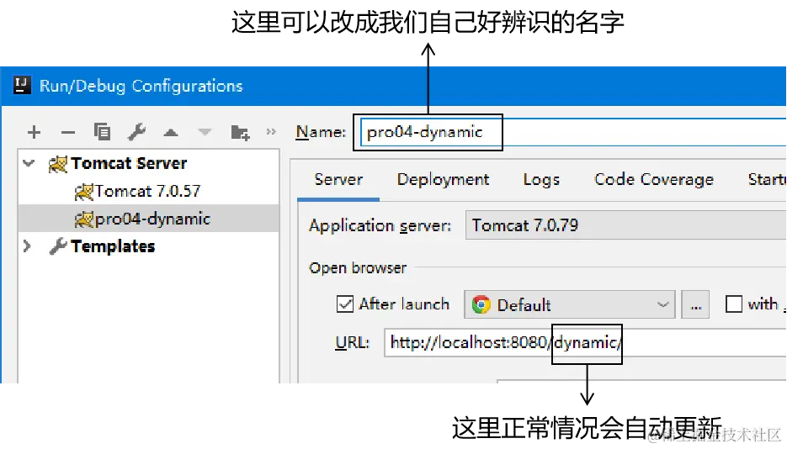Click the 'Name:' label

(x=322, y=132)
